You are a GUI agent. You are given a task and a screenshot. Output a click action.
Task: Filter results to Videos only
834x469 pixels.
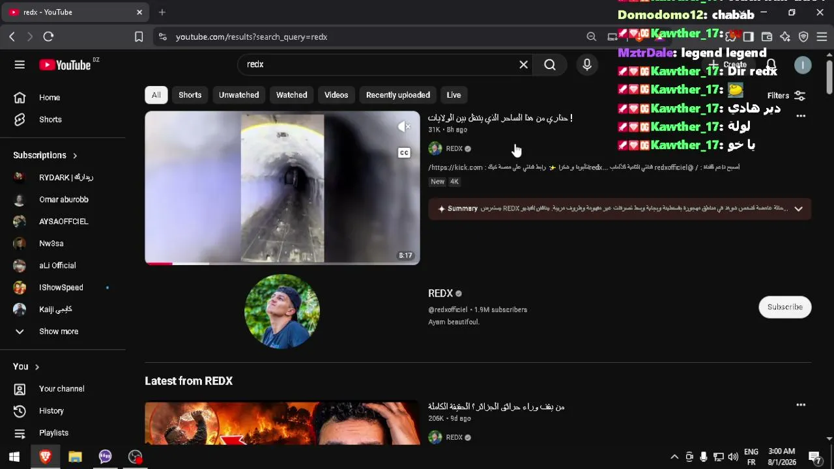click(x=336, y=95)
